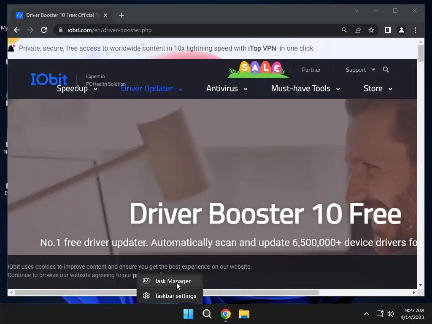Bookmark this page with star icon
The width and height of the screenshot is (432, 324).
(371, 30)
